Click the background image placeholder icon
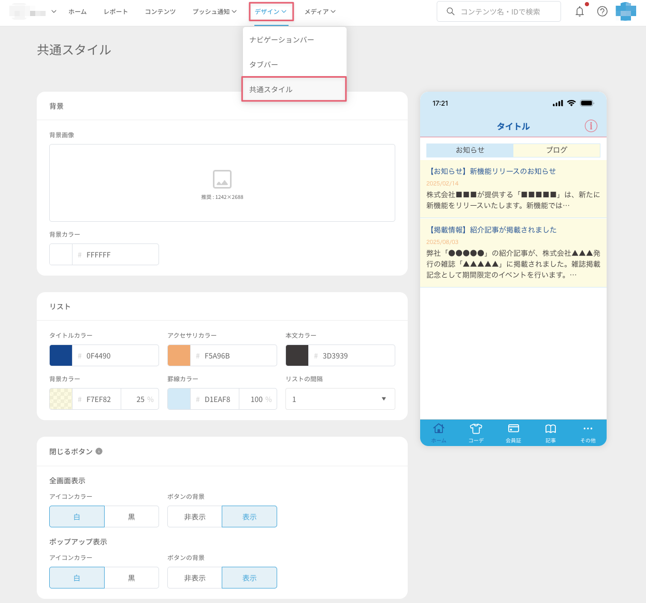Viewport: 646px width, 603px height. pyautogui.click(x=222, y=179)
